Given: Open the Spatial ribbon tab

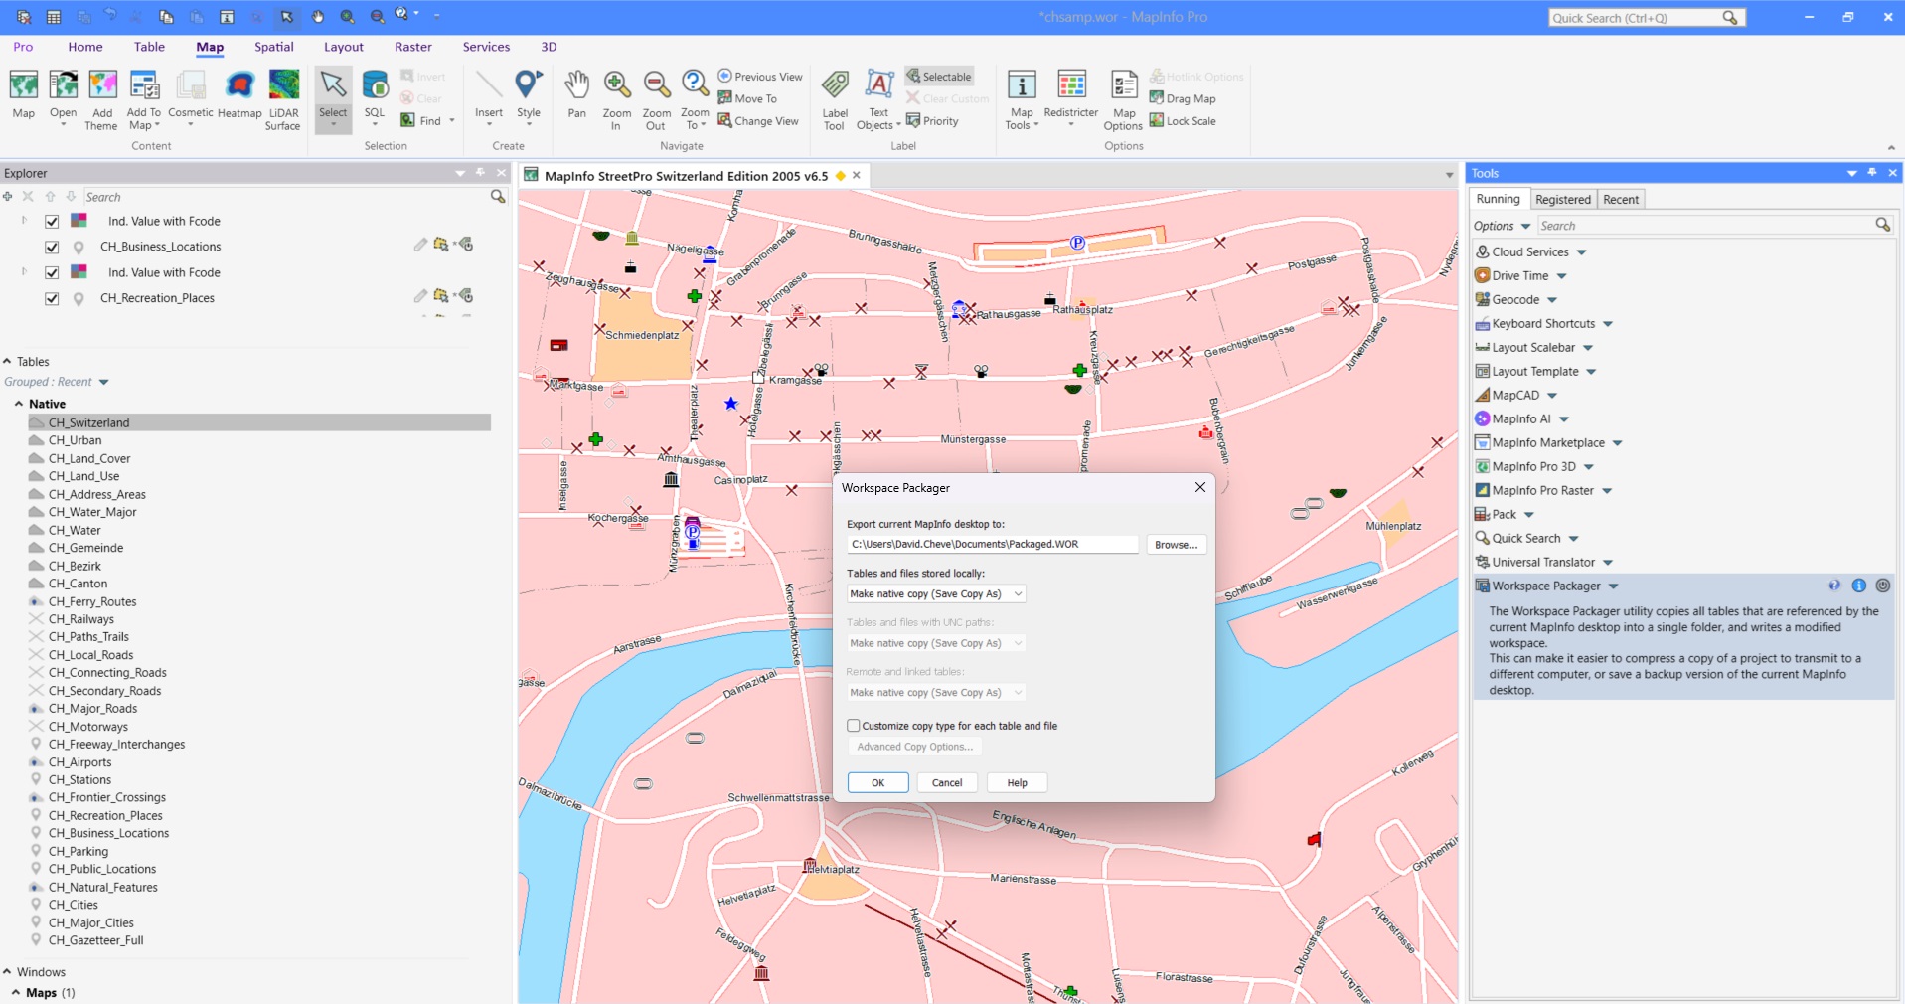Looking at the screenshot, I should click(274, 47).
